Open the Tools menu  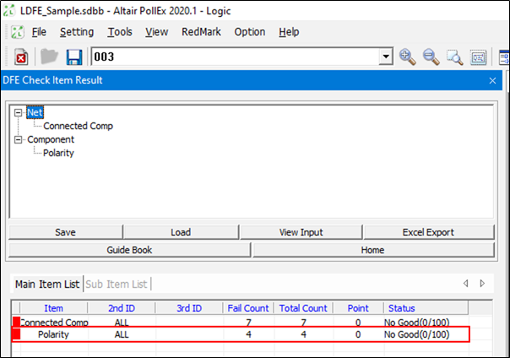(120, 32)
